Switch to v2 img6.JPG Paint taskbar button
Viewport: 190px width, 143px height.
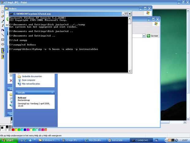click(72, 140)
